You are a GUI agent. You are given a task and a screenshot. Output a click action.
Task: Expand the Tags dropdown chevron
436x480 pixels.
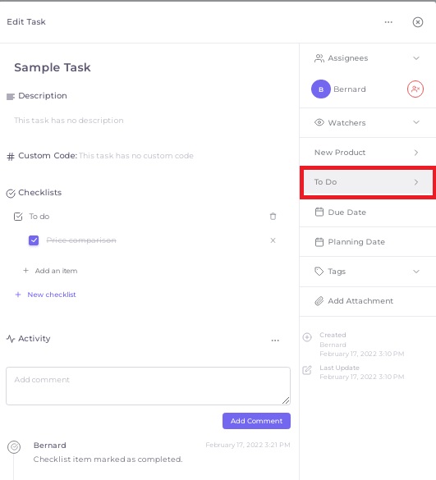[415, 272]
